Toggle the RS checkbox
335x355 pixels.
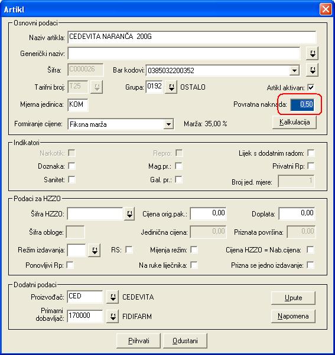pos(129,249)
